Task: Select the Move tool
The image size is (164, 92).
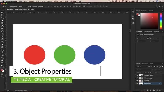Action: click(2, 13)
